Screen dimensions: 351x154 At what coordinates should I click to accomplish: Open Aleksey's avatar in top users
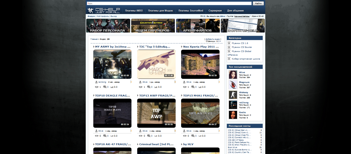point(233,95)
